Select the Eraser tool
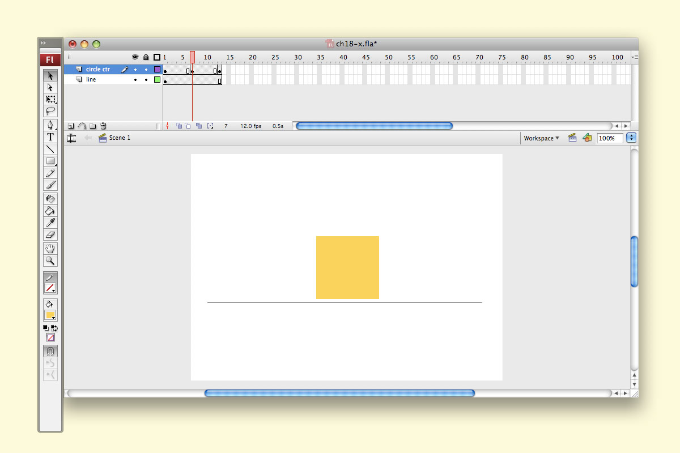Viewport: 680px width, 453px height. click(x=50, y=234)
